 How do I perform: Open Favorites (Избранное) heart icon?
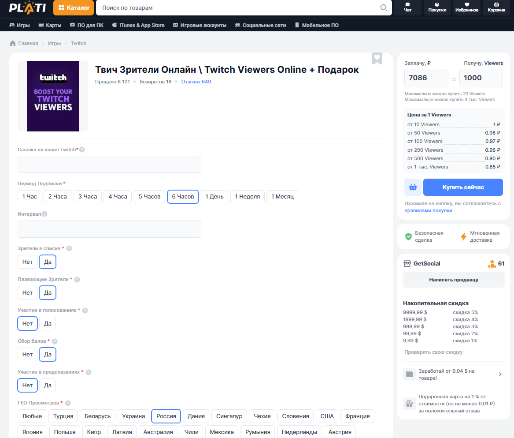pos(467,7)
